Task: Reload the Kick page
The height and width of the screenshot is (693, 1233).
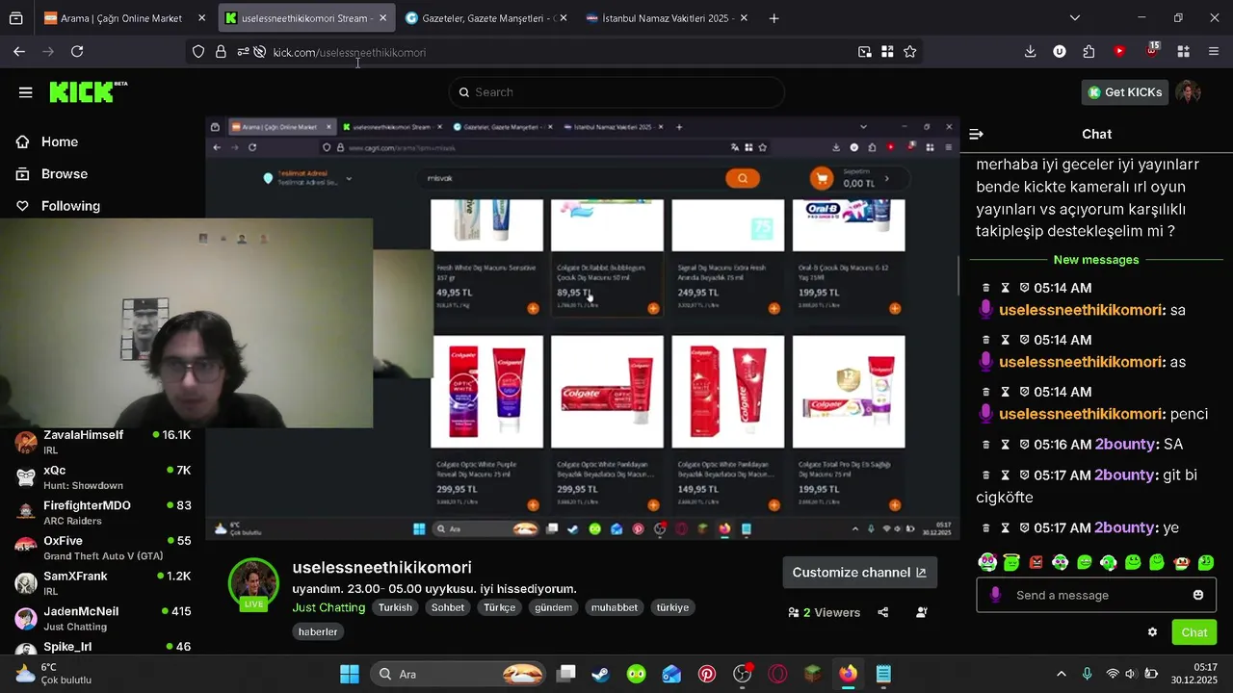Action: 77,52
